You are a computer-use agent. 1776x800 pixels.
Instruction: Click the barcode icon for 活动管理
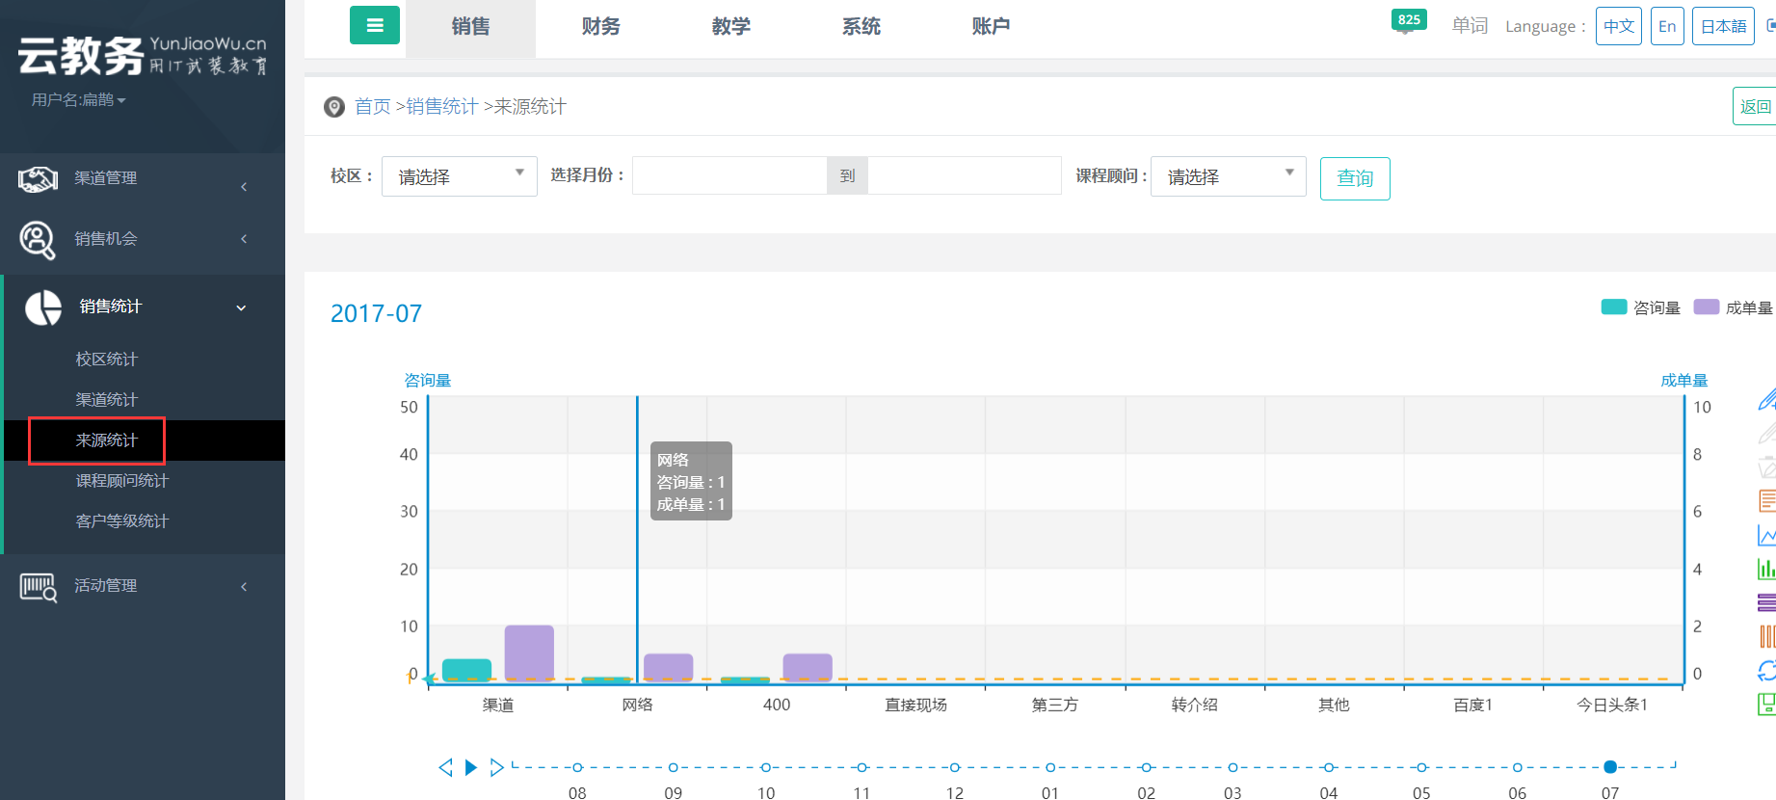click(39, 587)
